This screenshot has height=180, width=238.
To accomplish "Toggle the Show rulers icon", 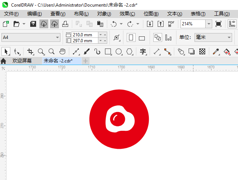I will [x=232, y=24].
